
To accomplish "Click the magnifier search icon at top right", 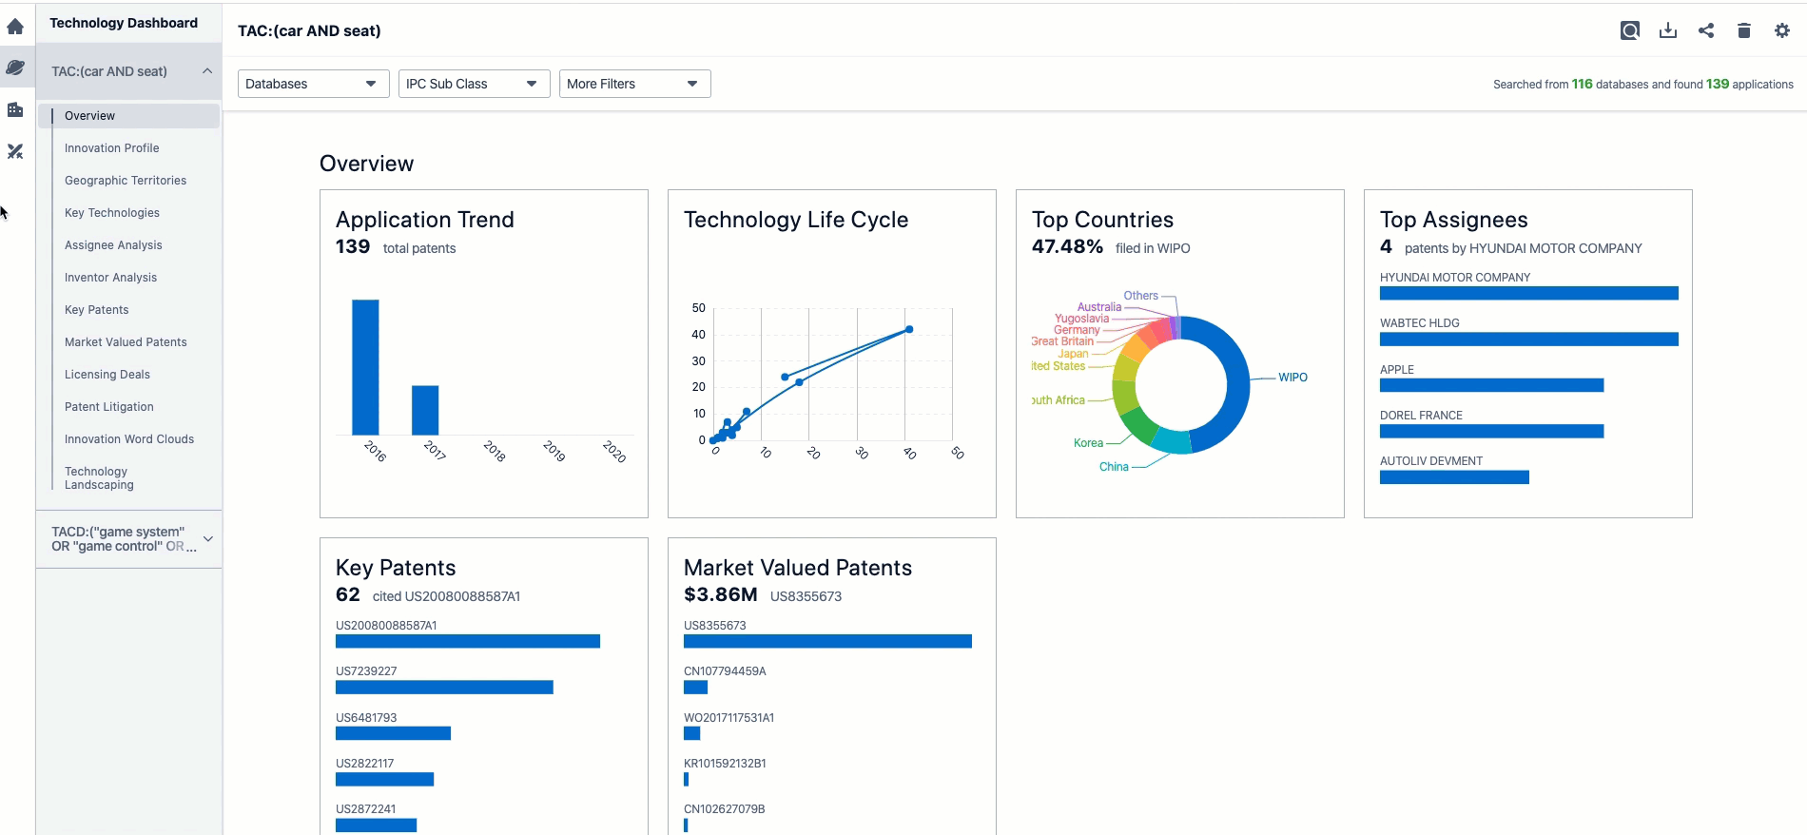I will [x=1629, y=30].
